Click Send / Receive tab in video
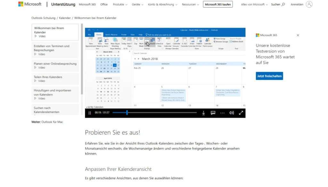The image size is (328, 187). click(x=111, y=35)
